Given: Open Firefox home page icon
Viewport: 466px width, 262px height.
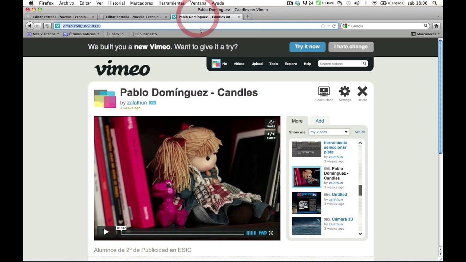Looking at the screenshot, I should (436, 26).
